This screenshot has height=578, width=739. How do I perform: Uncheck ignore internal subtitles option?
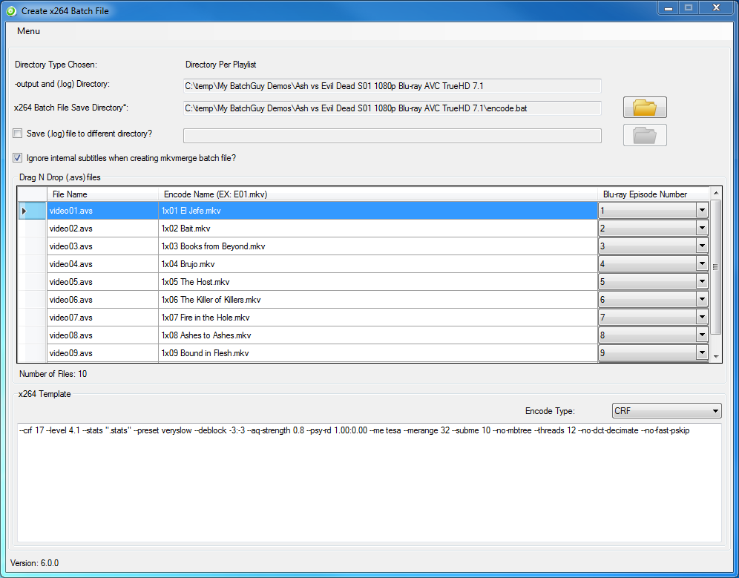tap(18, 158)
